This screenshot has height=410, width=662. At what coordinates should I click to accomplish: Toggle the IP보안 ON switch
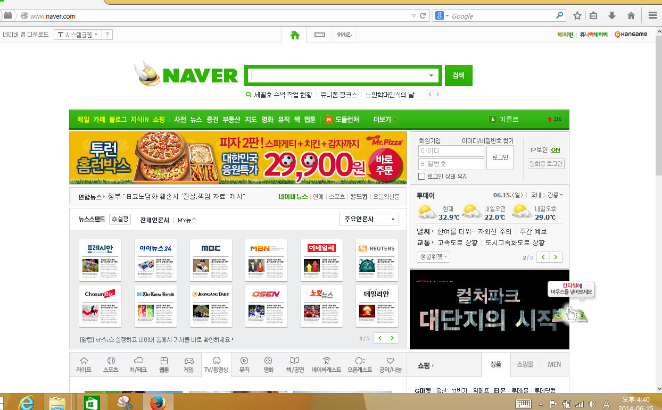coord(556,150)
